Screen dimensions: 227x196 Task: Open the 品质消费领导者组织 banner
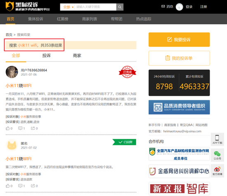(x=179, y=107)
